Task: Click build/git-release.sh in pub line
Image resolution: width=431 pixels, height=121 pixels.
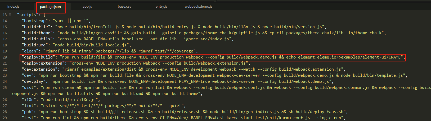Action: 122,112
